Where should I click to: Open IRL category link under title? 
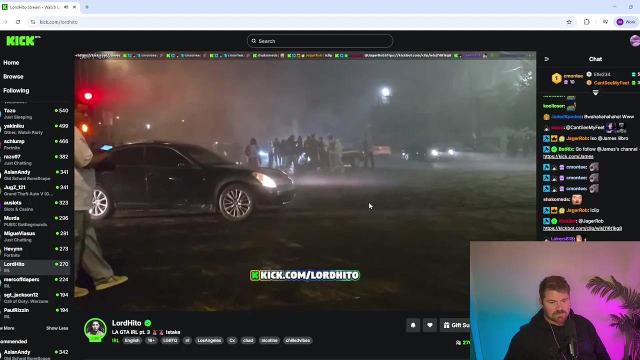click(x=115, y=340)
